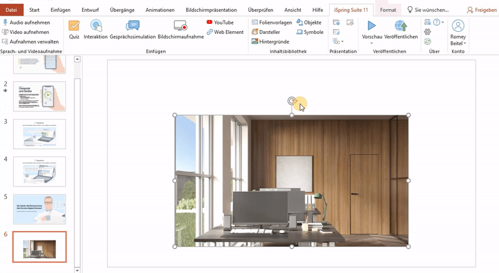
Task: Open the settings gear in Über group
Action: (x=428, y=32)
